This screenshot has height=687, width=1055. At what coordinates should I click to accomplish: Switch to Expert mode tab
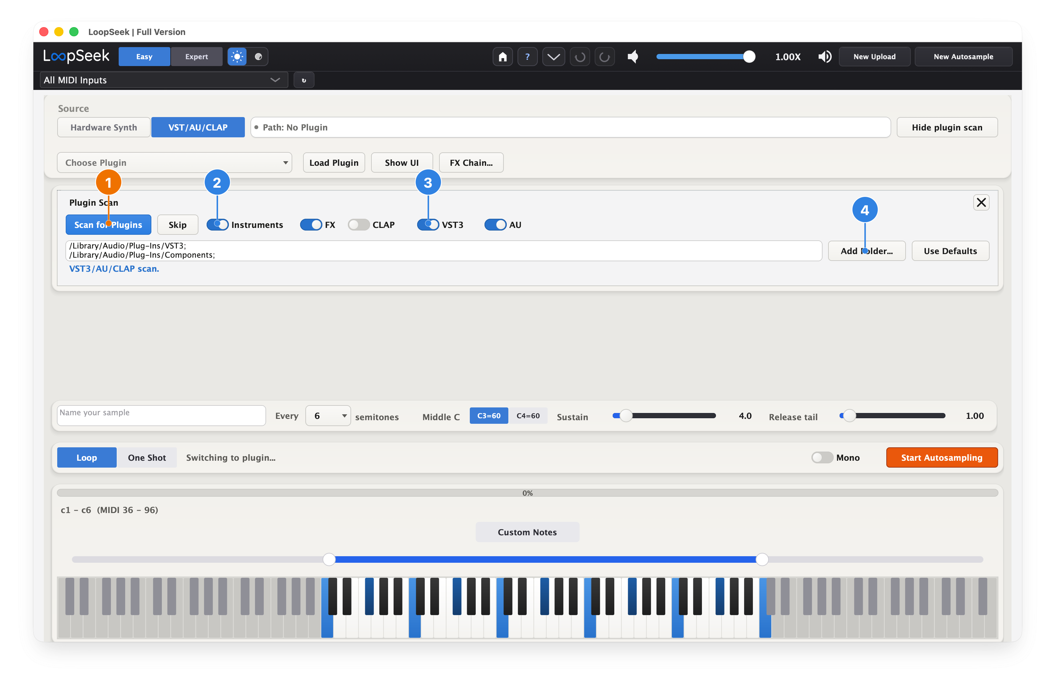(x=197, y=57)
